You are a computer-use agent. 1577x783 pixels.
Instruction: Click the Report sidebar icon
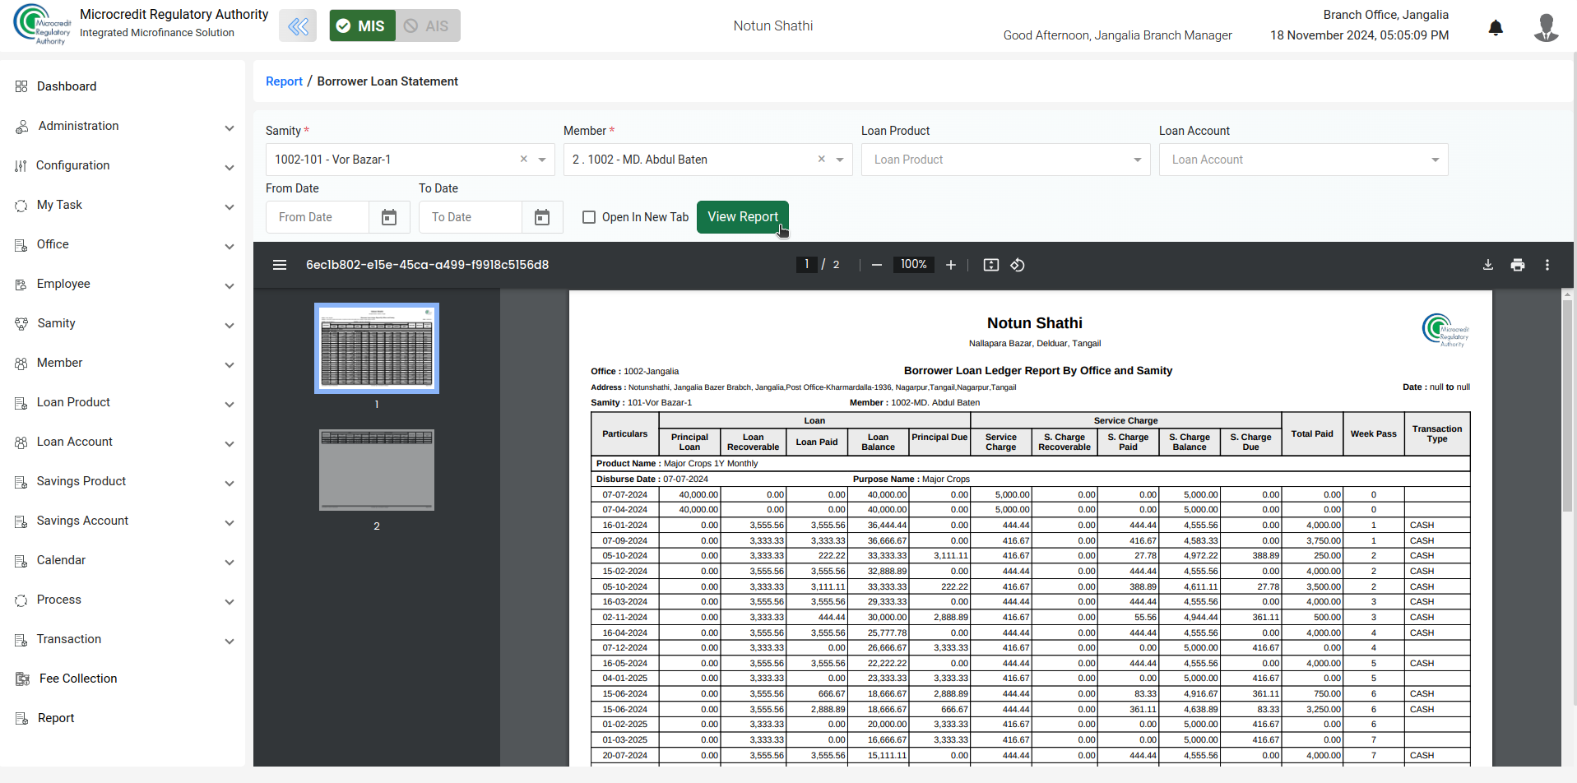click(x=21, y=718)
